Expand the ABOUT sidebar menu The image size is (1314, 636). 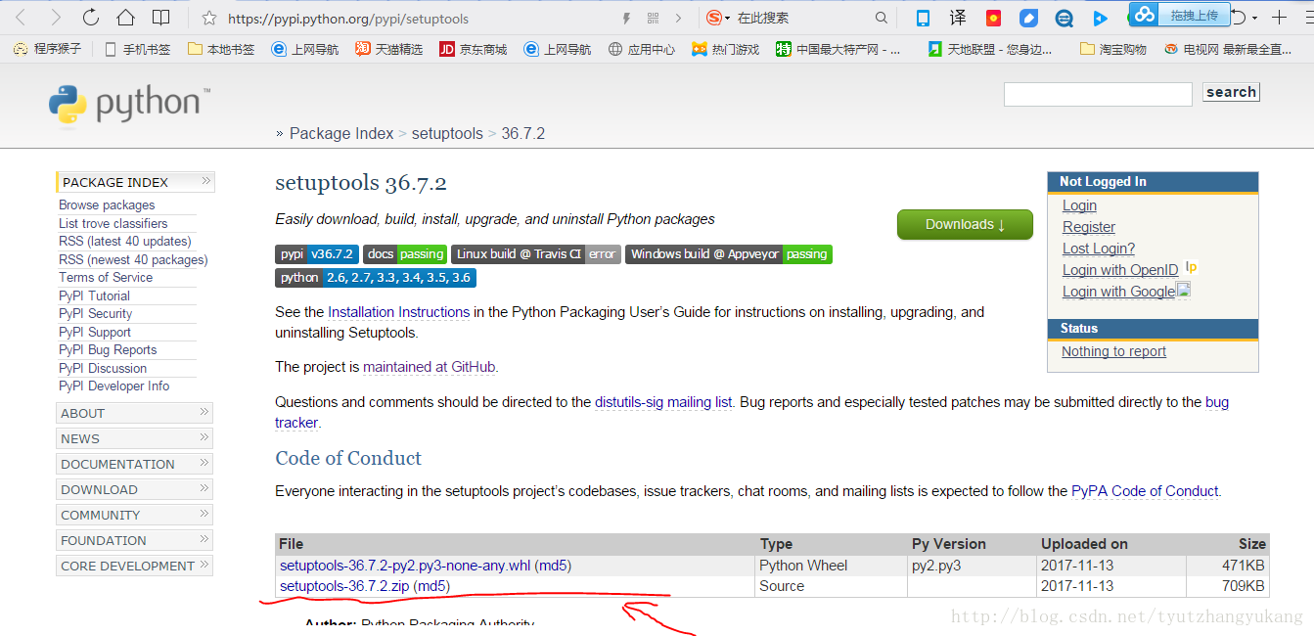click(x=135, y=413)
